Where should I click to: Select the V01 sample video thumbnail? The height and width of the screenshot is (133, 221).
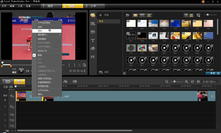pyautogui.click(x=153, y=24)
